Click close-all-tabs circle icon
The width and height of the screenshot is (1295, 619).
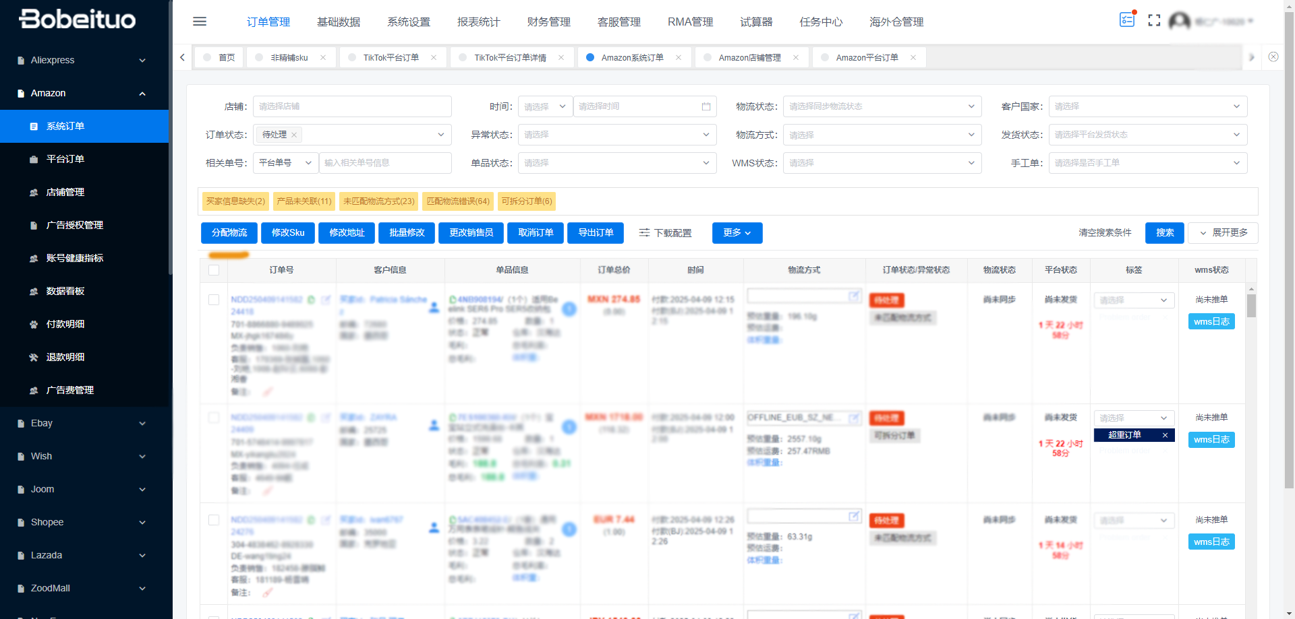1273,57
